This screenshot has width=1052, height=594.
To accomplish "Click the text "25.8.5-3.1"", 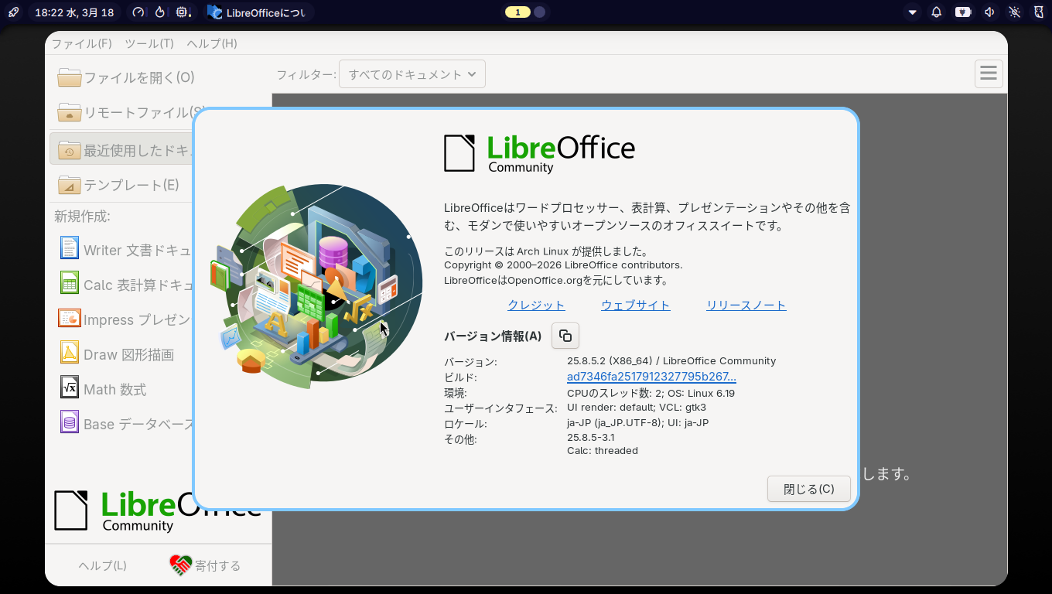I will pos(591,437).
